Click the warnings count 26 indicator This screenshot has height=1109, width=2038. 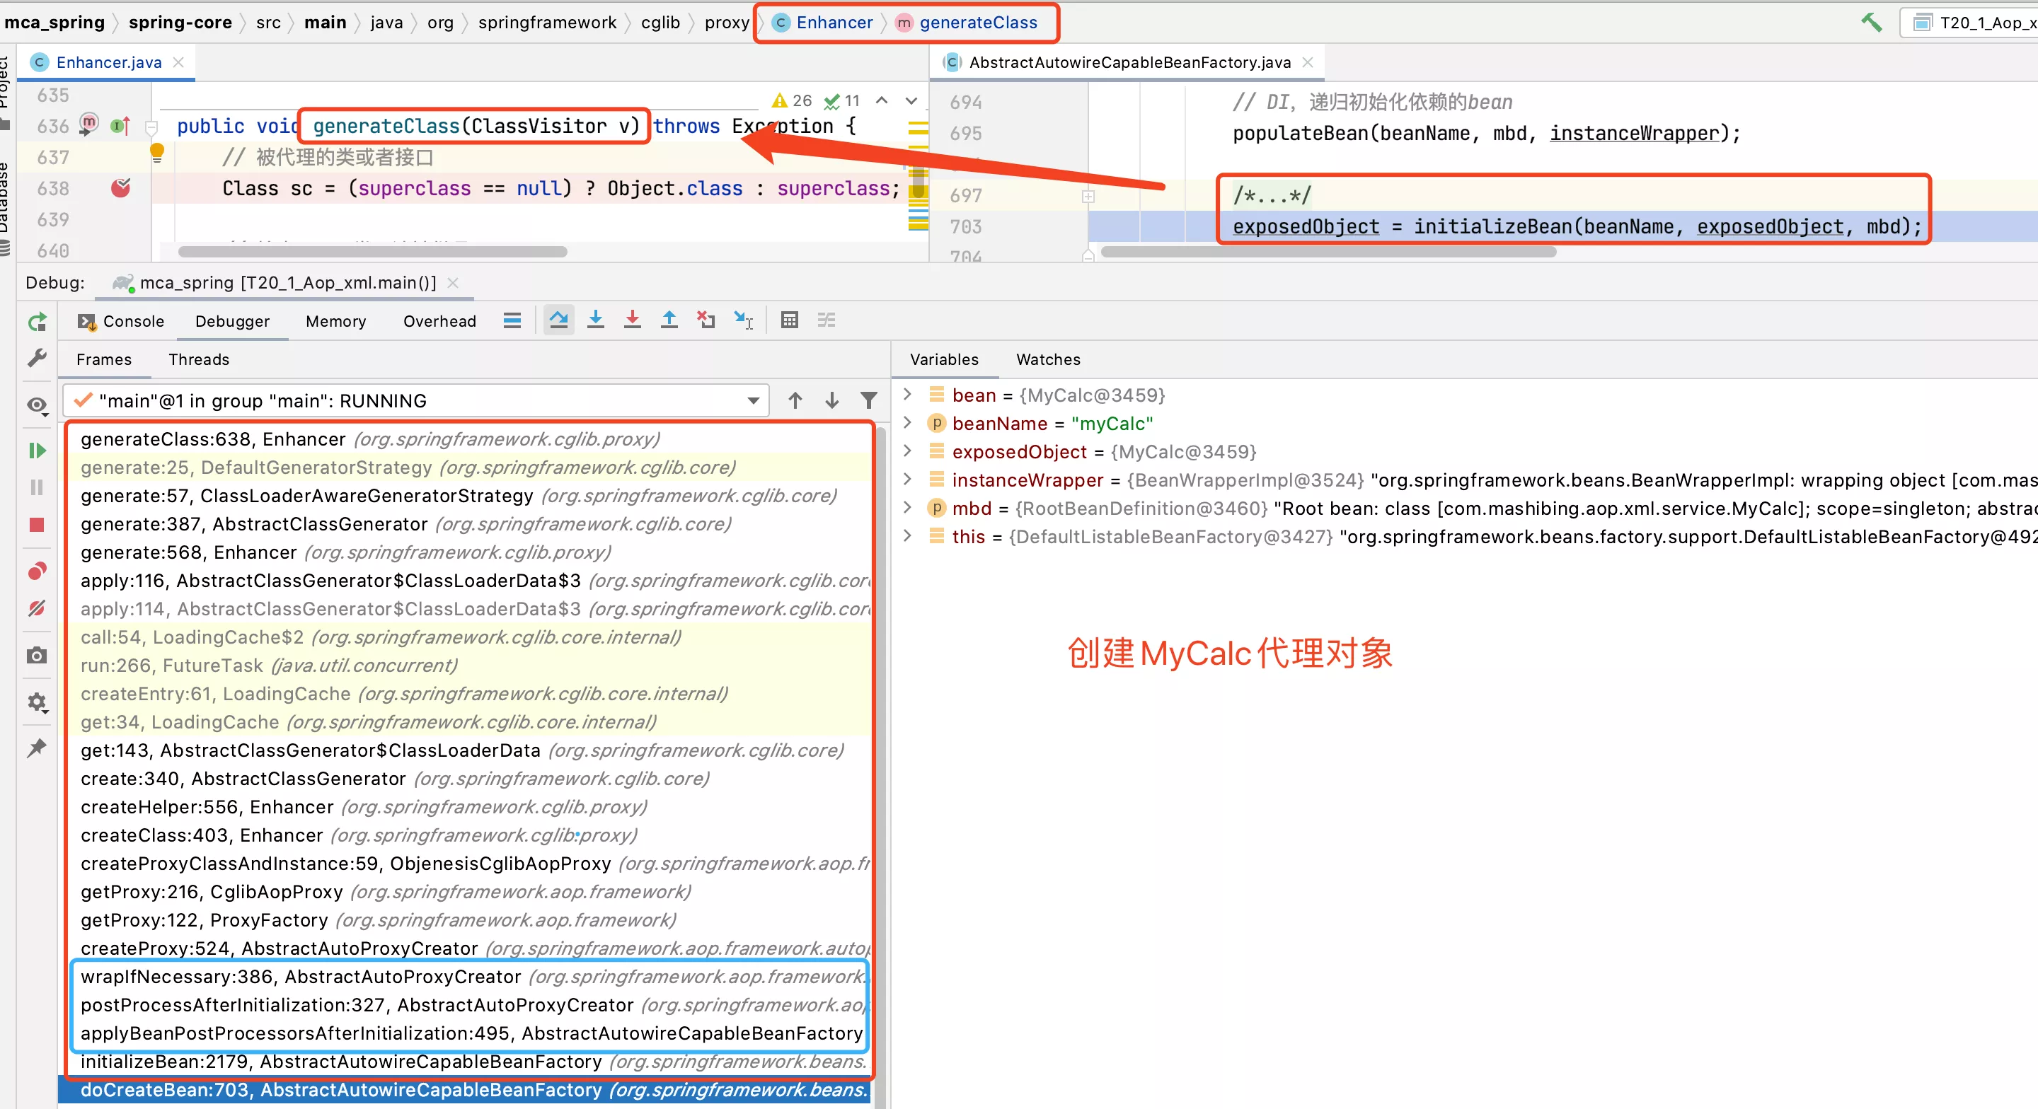(792, 100)
